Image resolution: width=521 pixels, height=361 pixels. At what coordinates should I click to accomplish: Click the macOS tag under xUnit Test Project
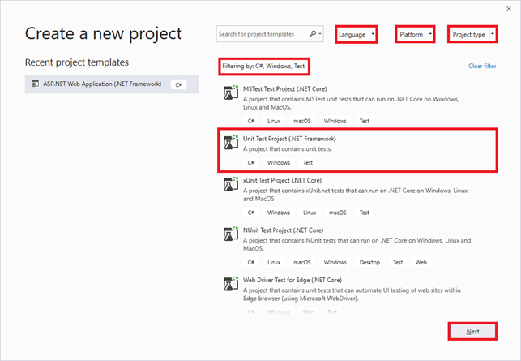click(x=338, y=213)
